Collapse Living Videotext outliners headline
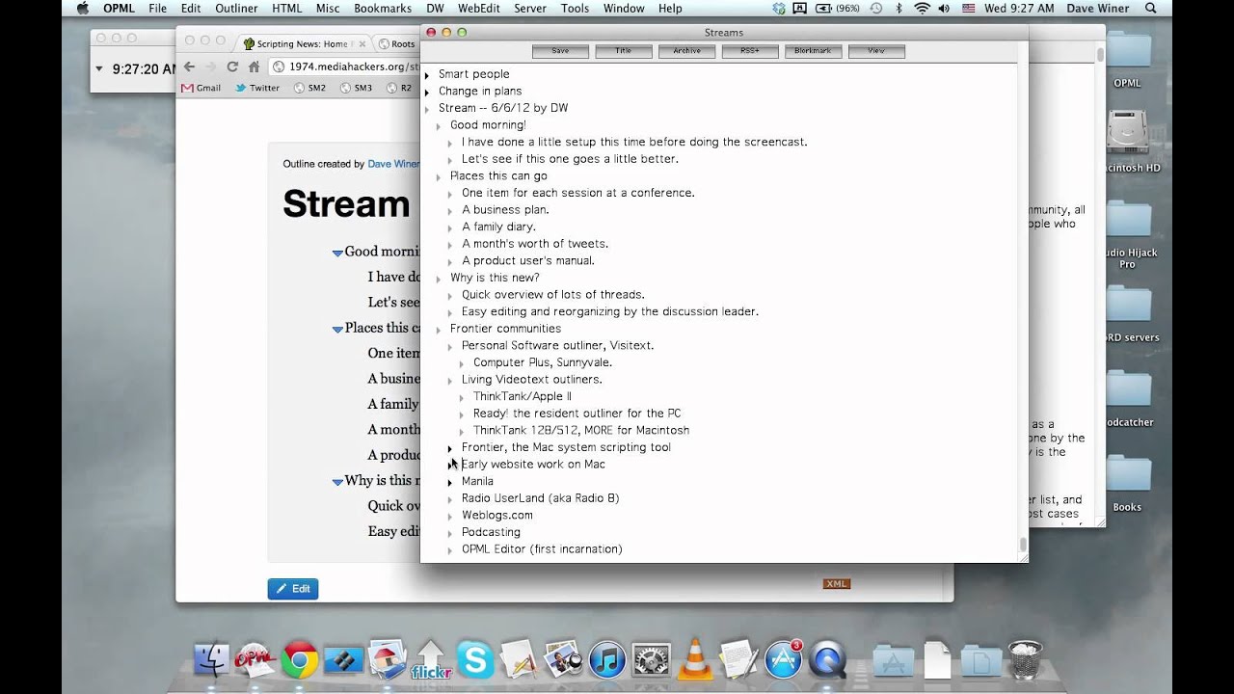 pos(450,381)
